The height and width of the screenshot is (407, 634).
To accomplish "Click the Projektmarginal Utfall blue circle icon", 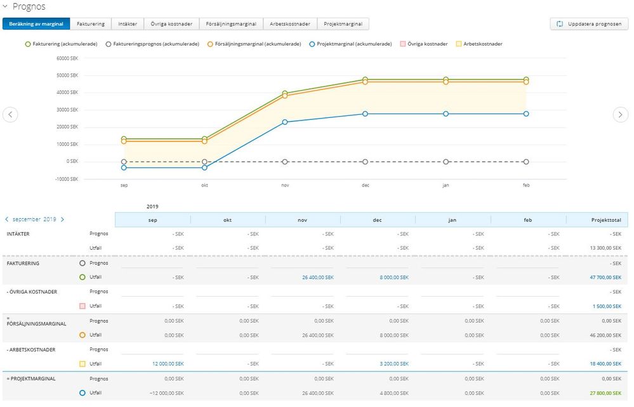I will tap(83, 393).
